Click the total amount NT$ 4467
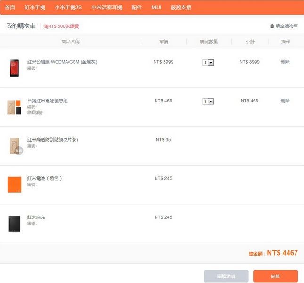Image resolution: width=304 pixels, height=283 pixels. click(282, 253)
